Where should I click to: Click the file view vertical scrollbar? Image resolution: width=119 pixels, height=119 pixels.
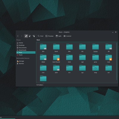pos(117,61)
